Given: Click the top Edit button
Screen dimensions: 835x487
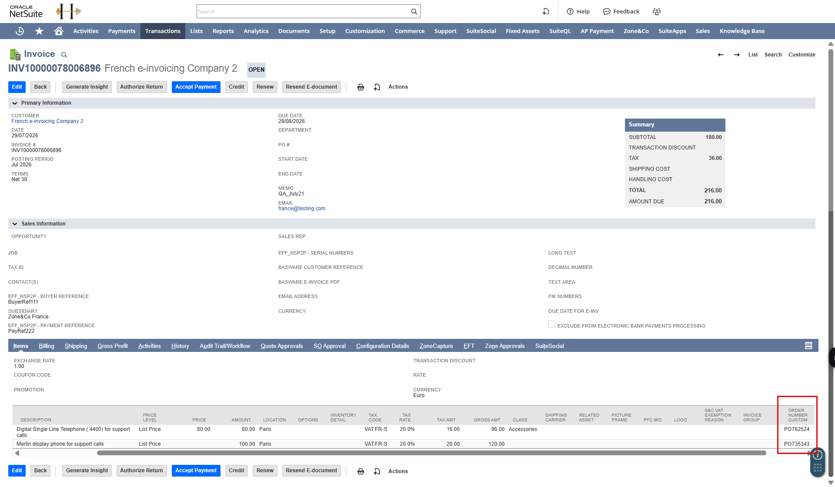Looking at the screenshot, I should [17, 87].
